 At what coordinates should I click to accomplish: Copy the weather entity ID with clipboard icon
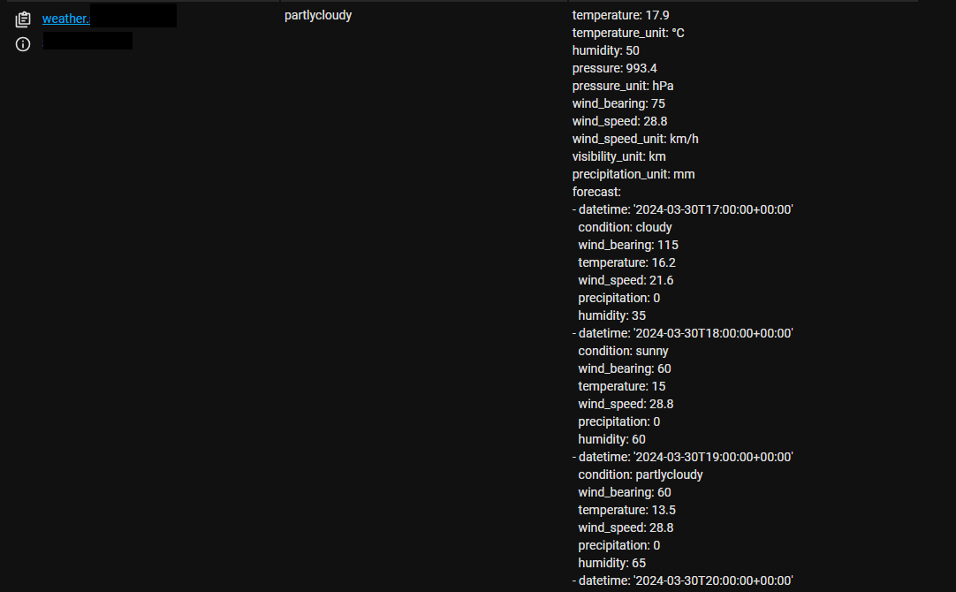click(x=23, y=19)
